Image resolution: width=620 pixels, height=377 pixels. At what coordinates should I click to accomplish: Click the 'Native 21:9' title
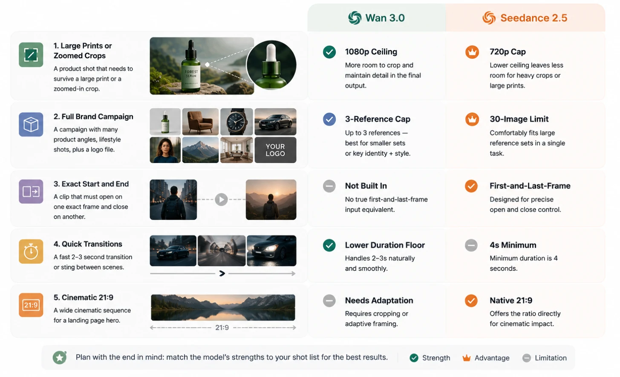click(511, 300)
